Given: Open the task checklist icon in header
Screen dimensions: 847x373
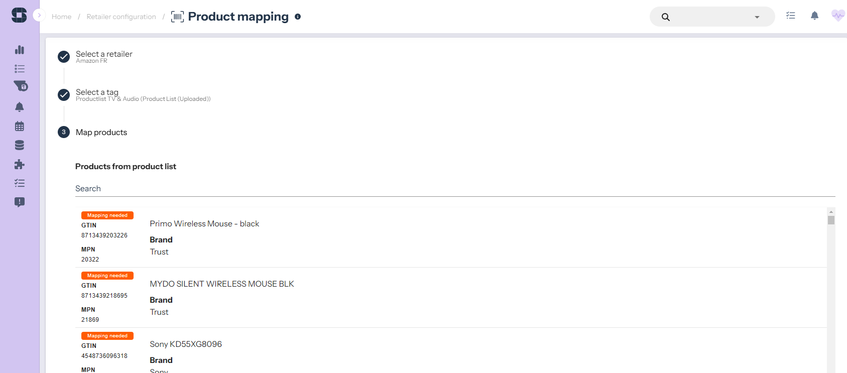Looking at the screenshot, I should pyautogui.click(x=791, y=16).
